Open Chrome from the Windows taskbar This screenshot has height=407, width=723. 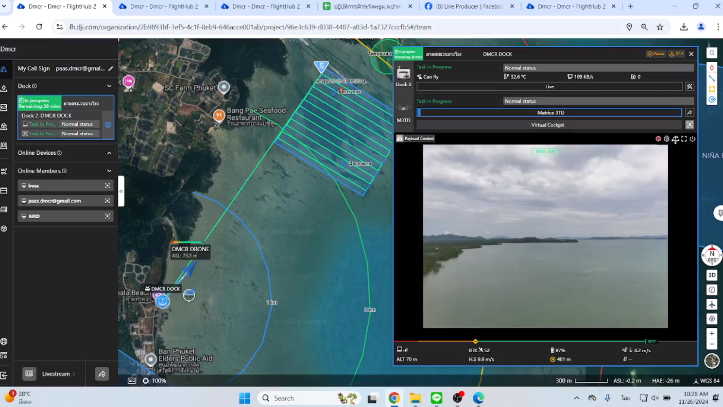tap(394, 398)
